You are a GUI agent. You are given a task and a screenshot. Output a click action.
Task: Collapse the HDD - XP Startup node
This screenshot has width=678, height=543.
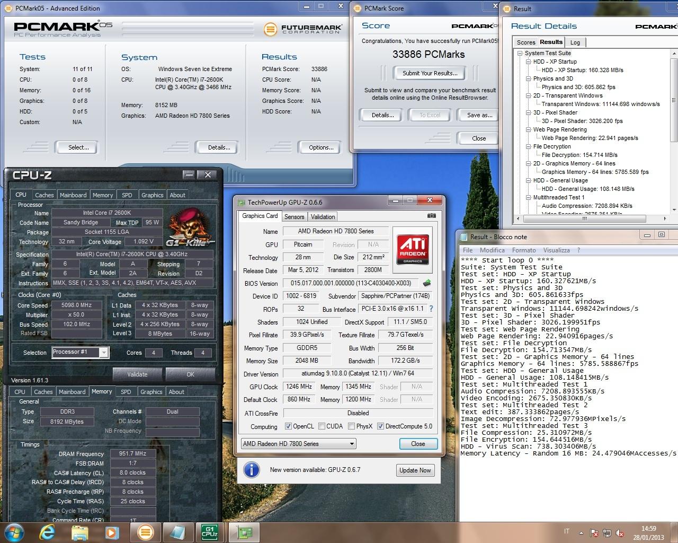click(529, 62)
